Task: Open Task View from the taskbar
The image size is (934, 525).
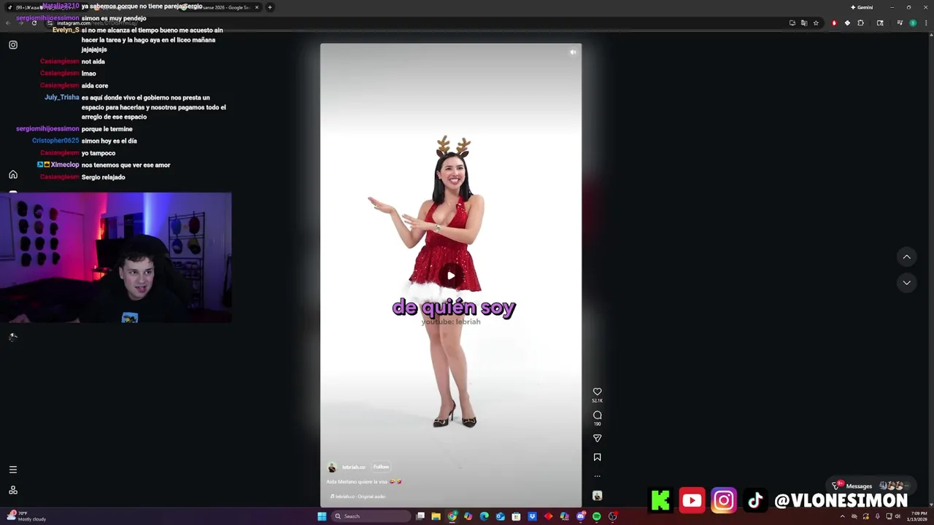Action: (420, 516)
